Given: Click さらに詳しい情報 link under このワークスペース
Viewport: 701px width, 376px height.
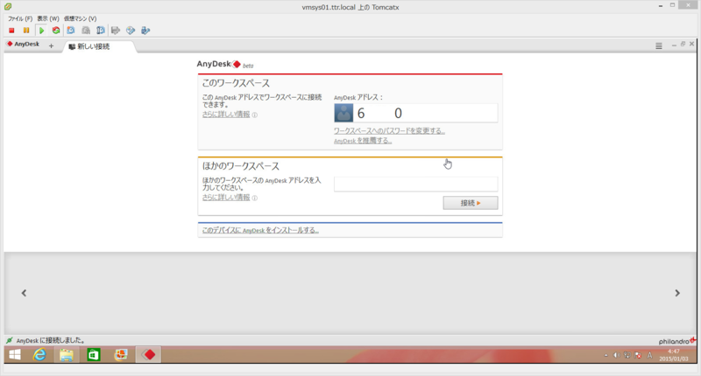Looking at the screenshot, I should 226,115.
